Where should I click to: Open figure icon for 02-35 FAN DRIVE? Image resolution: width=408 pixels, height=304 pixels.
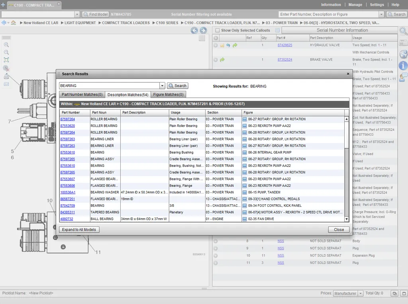pyautogui.click(x=245, y=219)
